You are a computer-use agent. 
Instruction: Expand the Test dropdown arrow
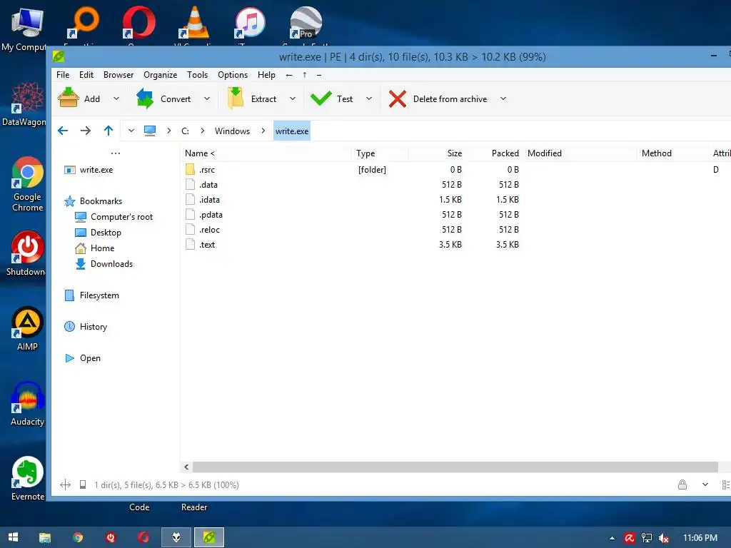point(369,98)
